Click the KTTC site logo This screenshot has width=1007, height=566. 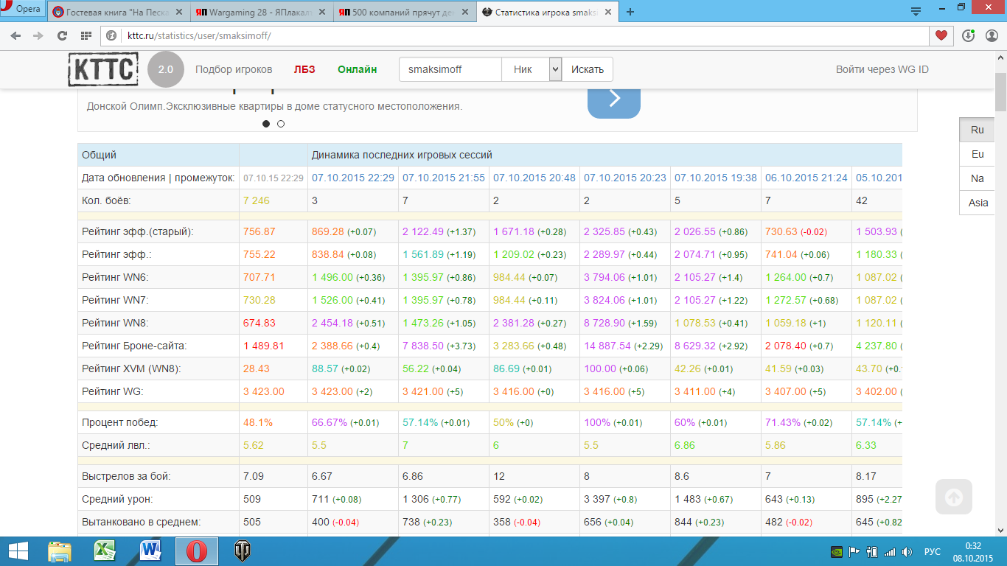(x=103, y=69)
